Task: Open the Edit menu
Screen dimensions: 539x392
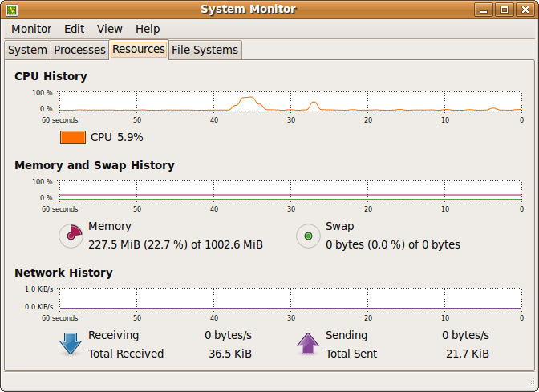Action: click(74, 29)
